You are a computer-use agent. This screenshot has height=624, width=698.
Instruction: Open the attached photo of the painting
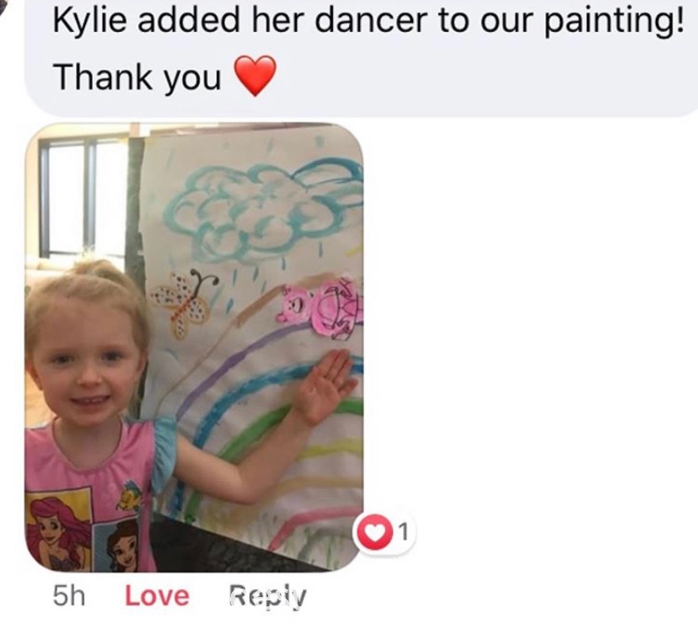[194, 347]
